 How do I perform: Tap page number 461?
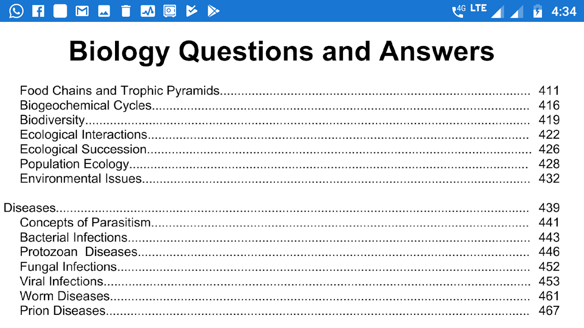549,296
